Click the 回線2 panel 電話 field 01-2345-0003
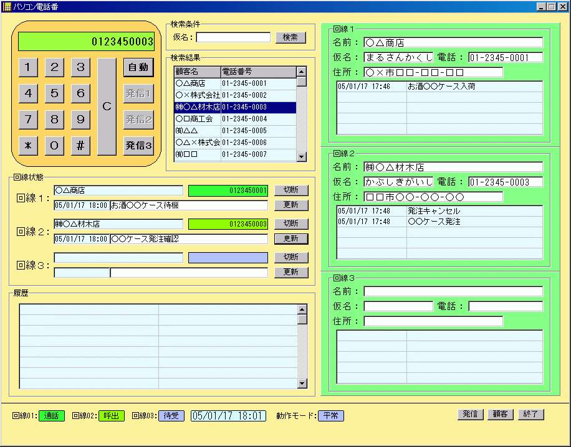This screenshot has height=447, width=571. pyautogui.click(x=506, y=182)
